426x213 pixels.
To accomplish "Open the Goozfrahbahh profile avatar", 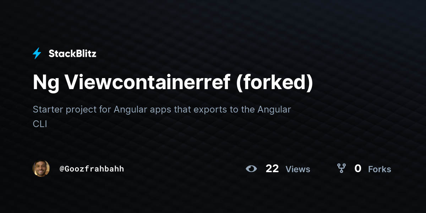I will pyautogui.click(x=41, y=168).
